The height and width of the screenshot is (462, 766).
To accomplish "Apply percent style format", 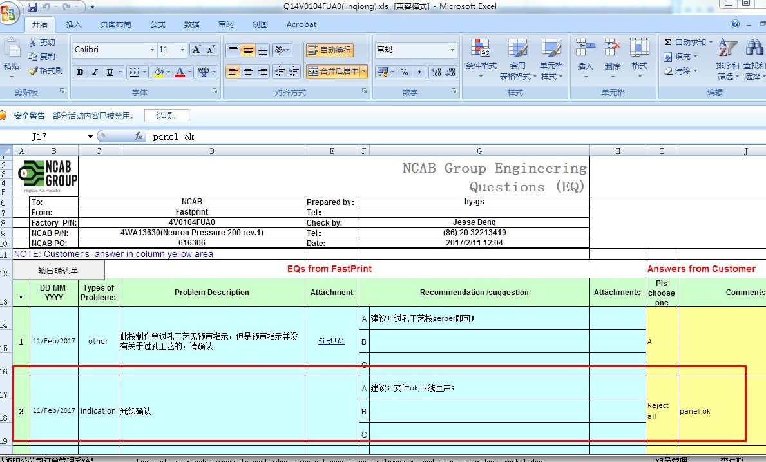I will coord(404,72).
